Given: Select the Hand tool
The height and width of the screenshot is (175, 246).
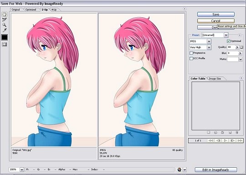Looking at the screenshot, I should pos(5,15).
